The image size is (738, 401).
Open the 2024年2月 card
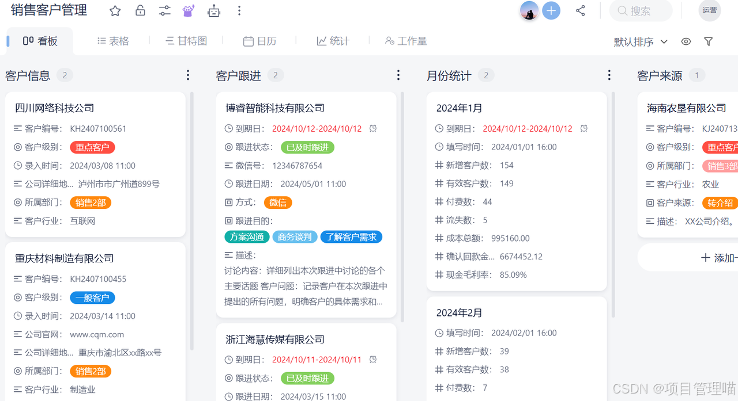517,349
